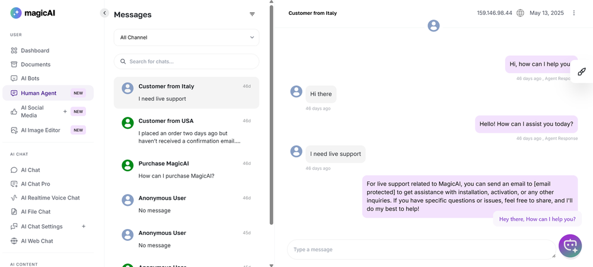
Task: Click the filter icon beside Messages
Action: (252, 14)
